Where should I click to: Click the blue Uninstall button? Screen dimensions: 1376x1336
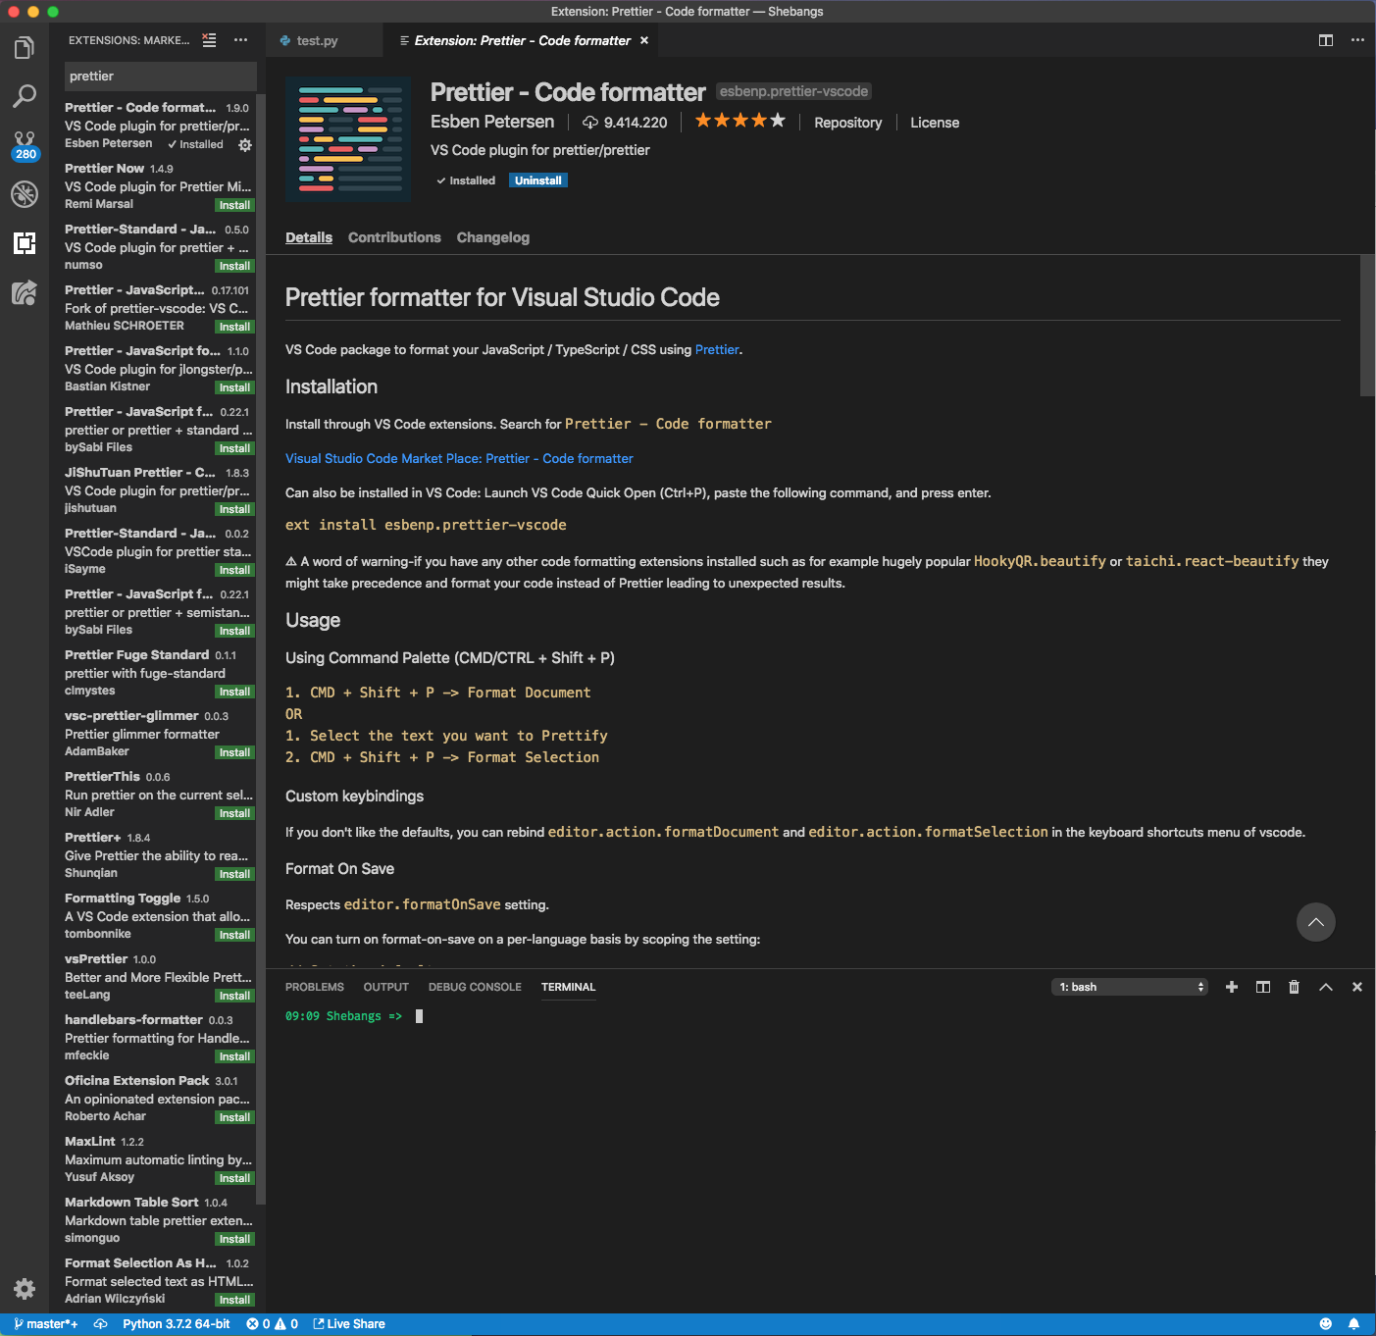[x=537, y=180]
